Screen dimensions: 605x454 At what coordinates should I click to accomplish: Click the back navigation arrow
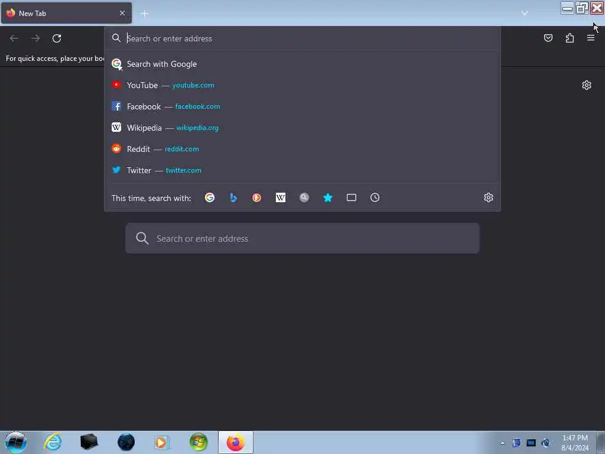(x=14, y=38)
